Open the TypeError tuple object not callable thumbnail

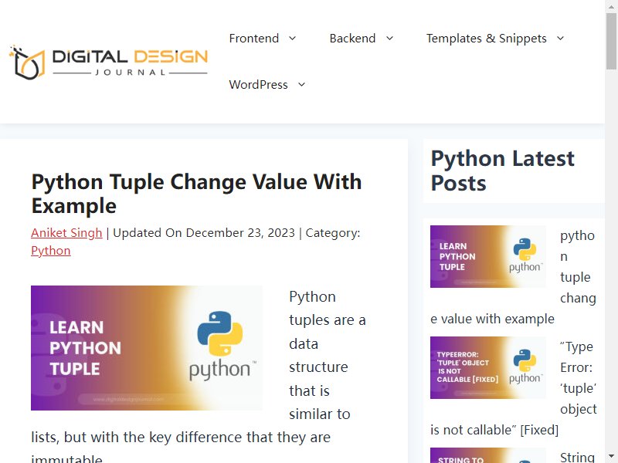point(488,368)
